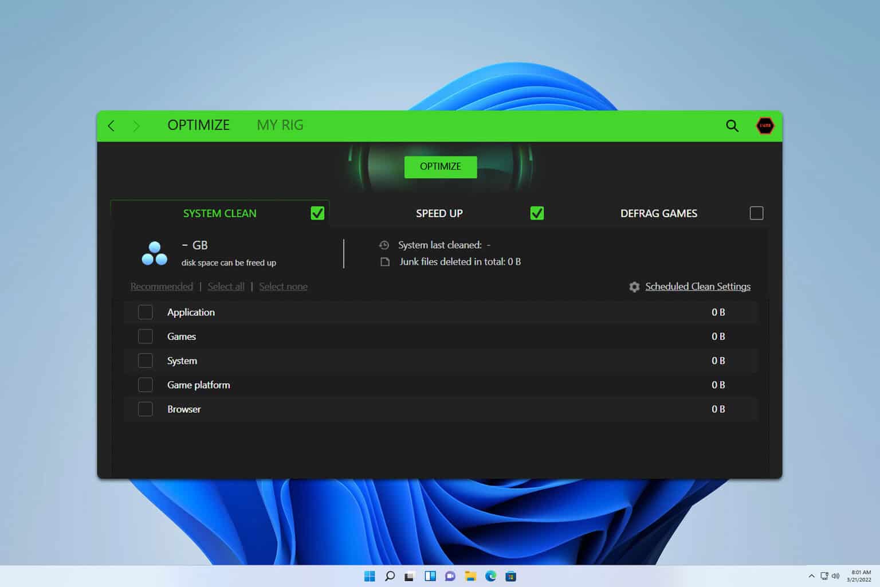Click the System row label
Screen dimensions: 880x587
point(182,361)
